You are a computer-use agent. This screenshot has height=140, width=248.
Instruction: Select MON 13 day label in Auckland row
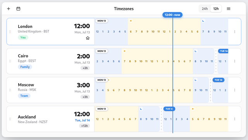[x=102, y=109]
